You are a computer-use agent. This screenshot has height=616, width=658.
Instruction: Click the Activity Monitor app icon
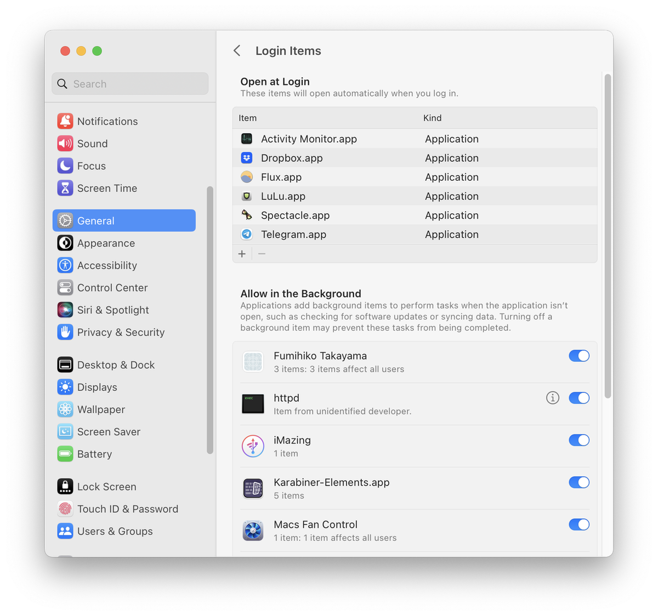tap(247, 139)
